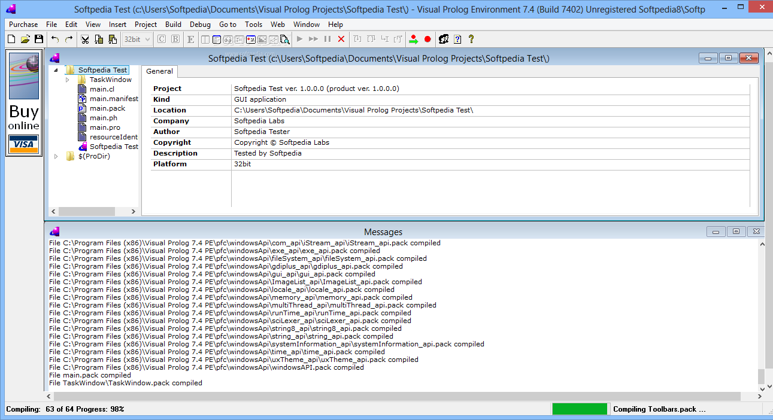This screenshot has height=420, width=773.
Task: Click 'File TaskWindow\TaskWindow.pack compiled' message line
Action: (126, 383)
